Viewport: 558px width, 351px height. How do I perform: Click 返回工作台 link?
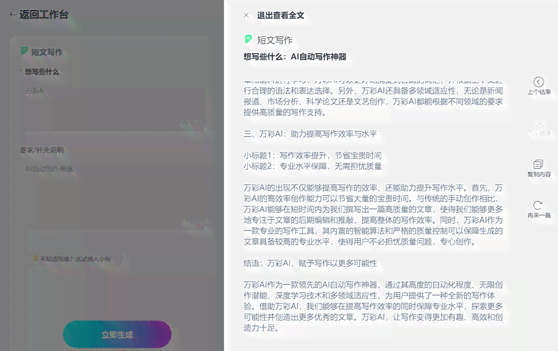pyautogui.click(x=44, y=15)
